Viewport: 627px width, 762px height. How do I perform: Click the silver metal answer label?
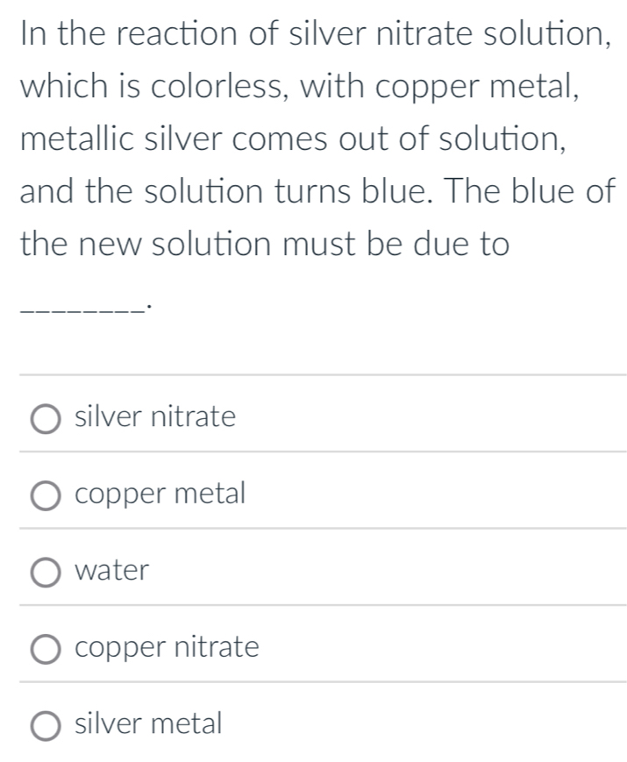147,725
